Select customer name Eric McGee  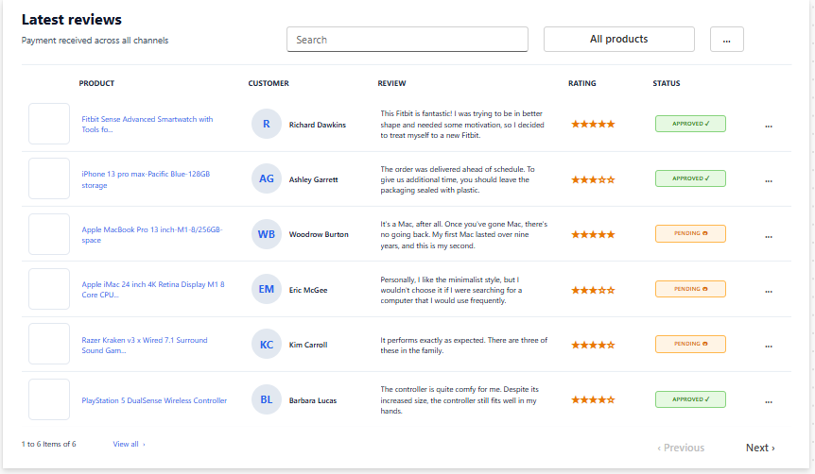pyautogui.click(x=308, y=290)
